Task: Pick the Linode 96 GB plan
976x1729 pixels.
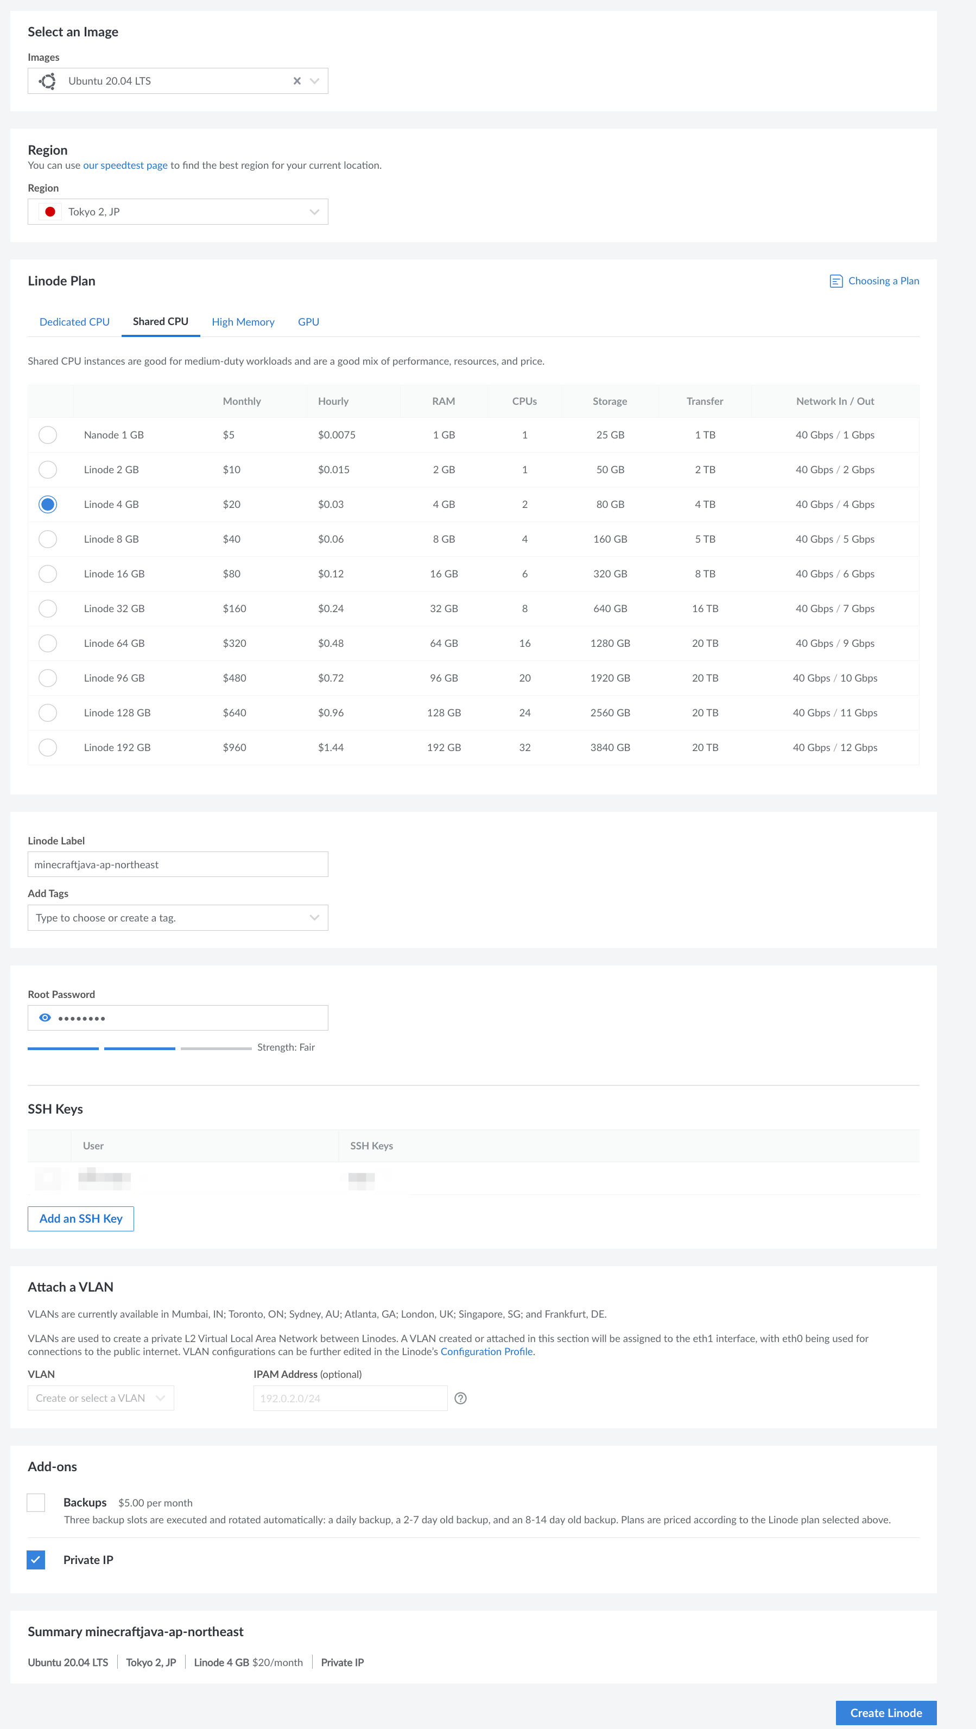Action: (x=48, y=678)
